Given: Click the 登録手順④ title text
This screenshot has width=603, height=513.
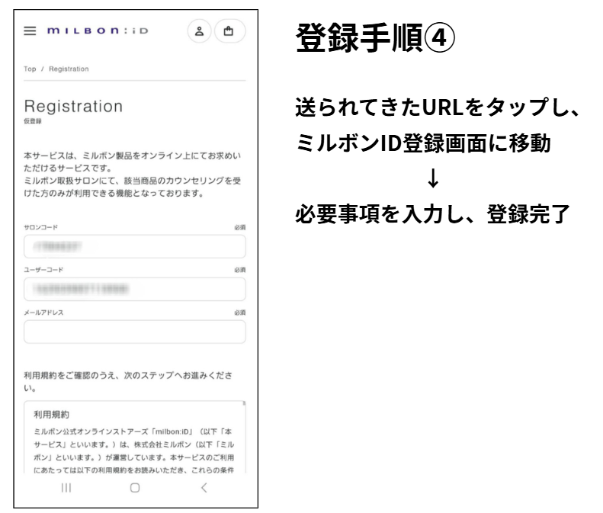Looking at the screenshot, I should (375, 37).
